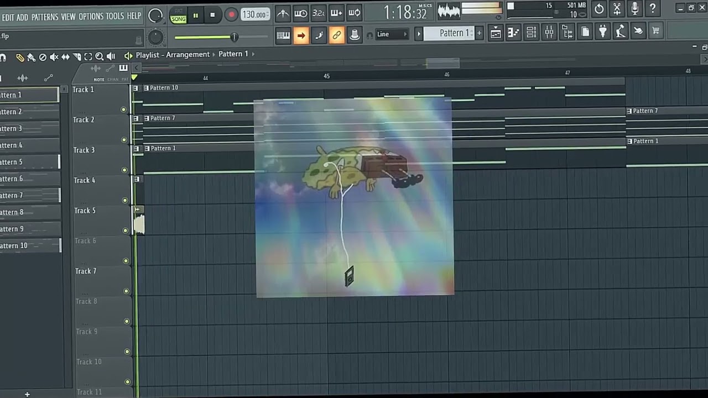Viewport: 708px width, 398px height.
Task: Click the song position slider handle
Action: [234, 37]
